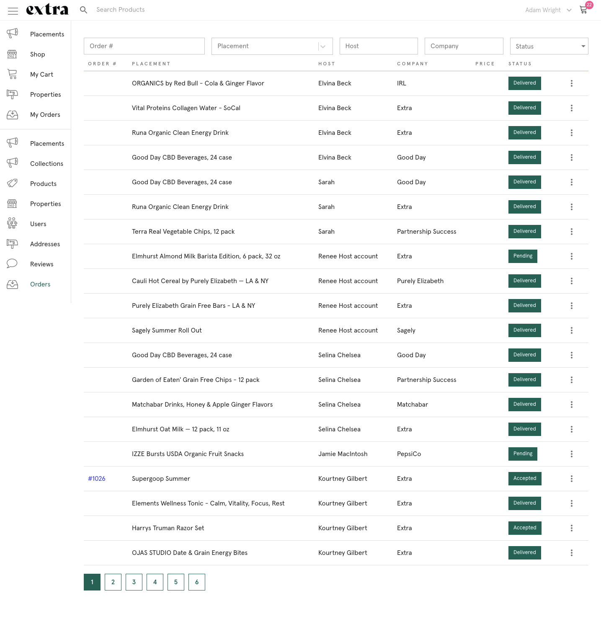The height and width of the screenshot is (624, 601).
Task: Click the My Orders inbox icon
Action: 13,114
